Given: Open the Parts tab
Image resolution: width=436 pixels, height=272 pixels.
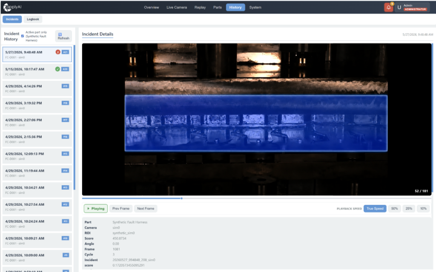Looking at the screenshot, I should point(218,8).
